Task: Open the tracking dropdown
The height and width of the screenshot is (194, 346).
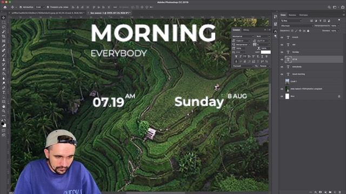Action: pyautogui.click(x=263, y=45)
